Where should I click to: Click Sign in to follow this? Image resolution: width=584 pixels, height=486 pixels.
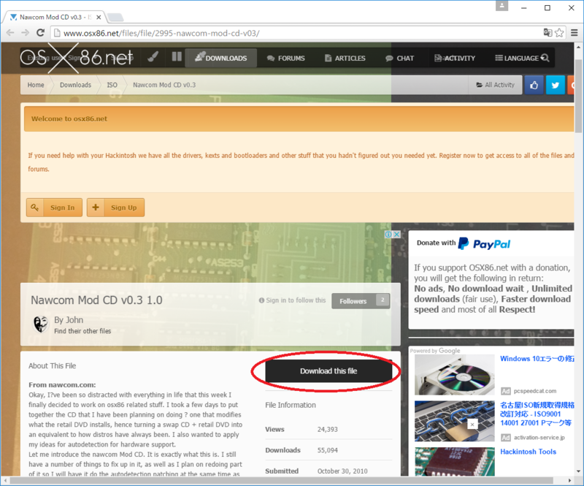tap(293, 300)
